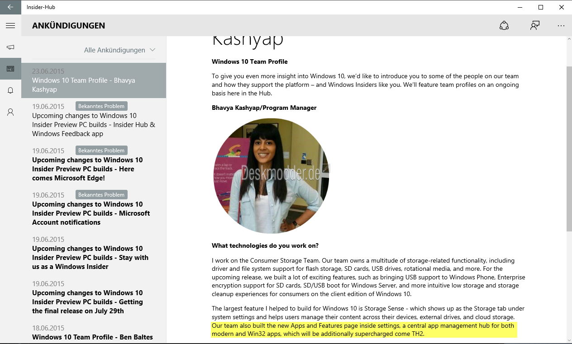Click Bekanntes Problem tag on Account notifications announcement
Image resolution: width=572 pixels, height=344 pixels.
(x=101, y=195)
